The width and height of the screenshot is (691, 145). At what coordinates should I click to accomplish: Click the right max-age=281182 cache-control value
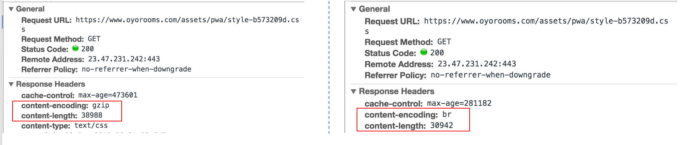[x=459, y=103]
